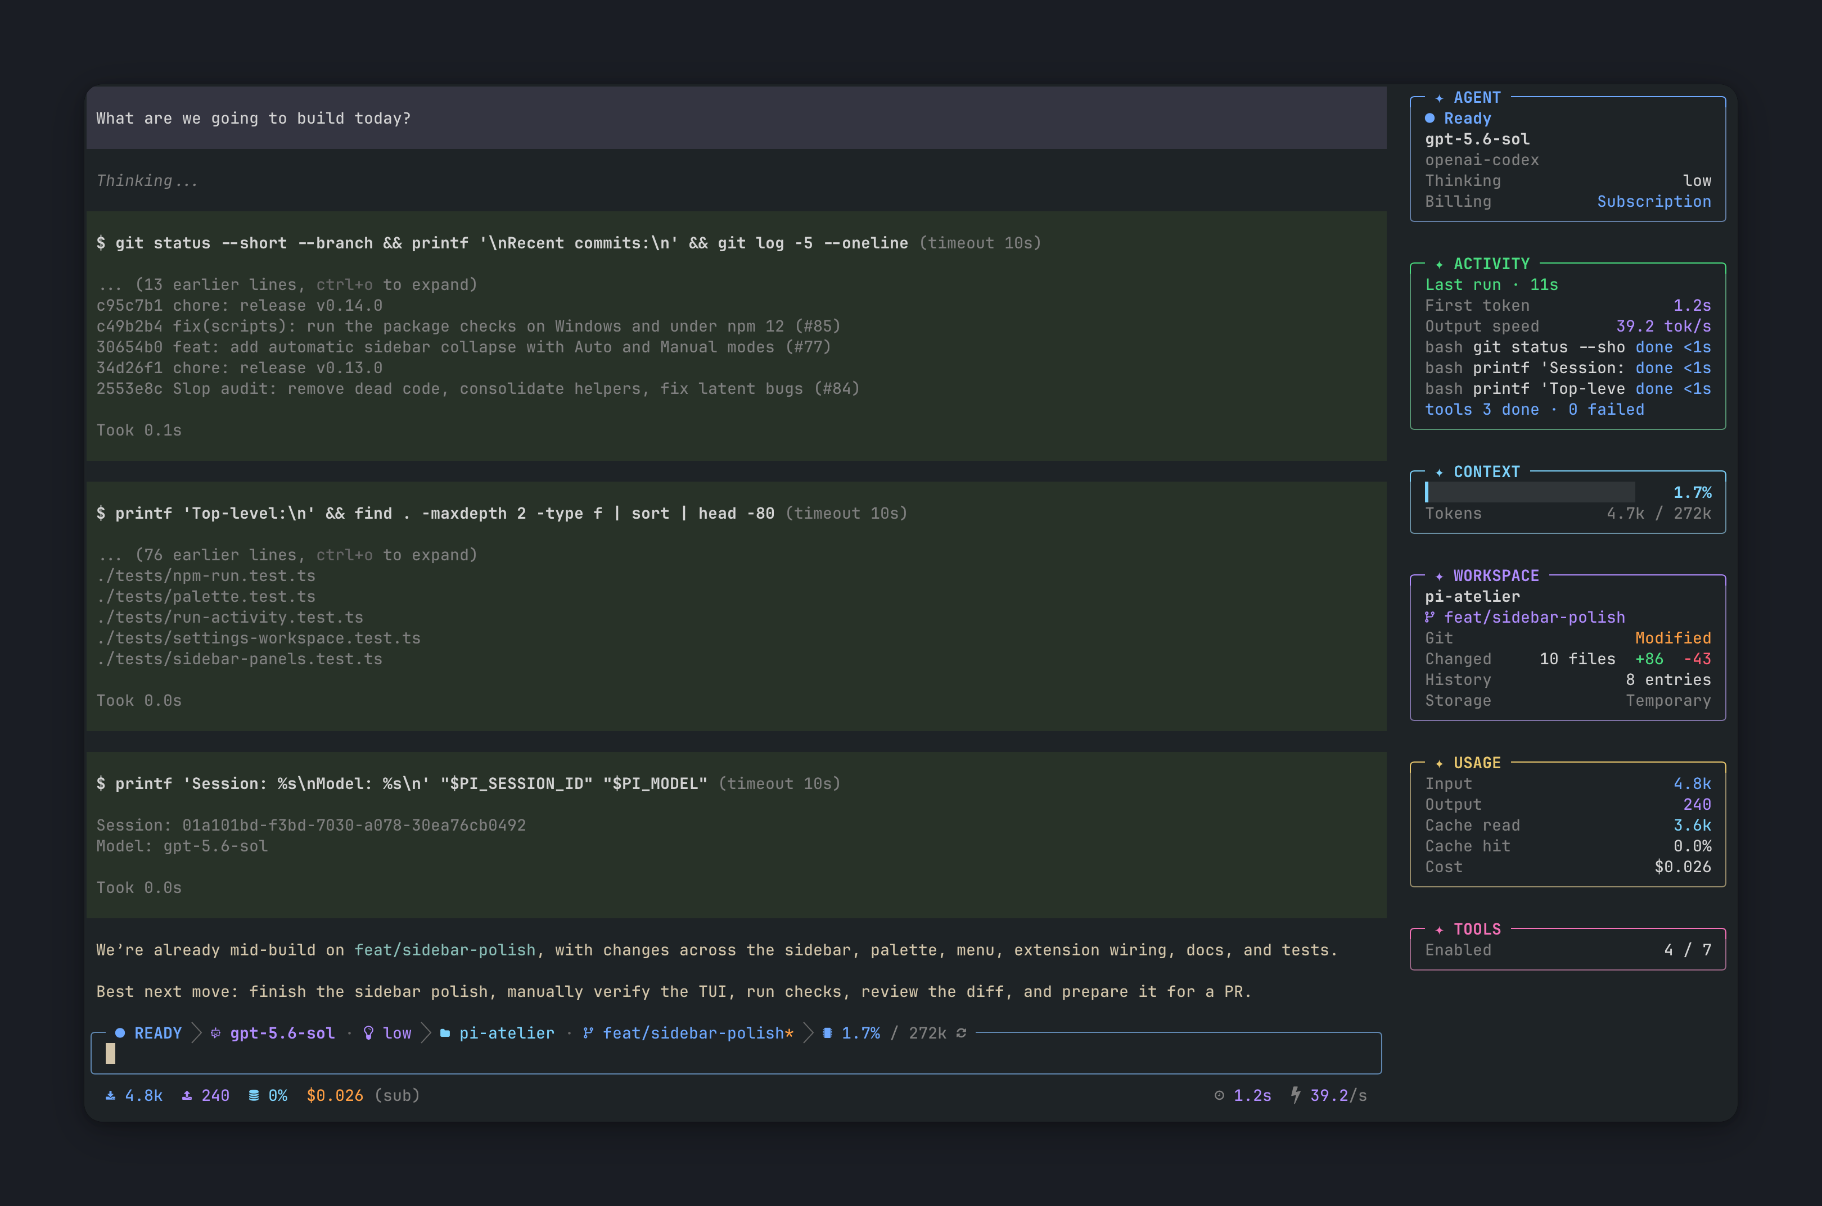1822x1206 pixels.
Task: Click the Enabled '4 / 7' tools value
Action: (1688, 950)
